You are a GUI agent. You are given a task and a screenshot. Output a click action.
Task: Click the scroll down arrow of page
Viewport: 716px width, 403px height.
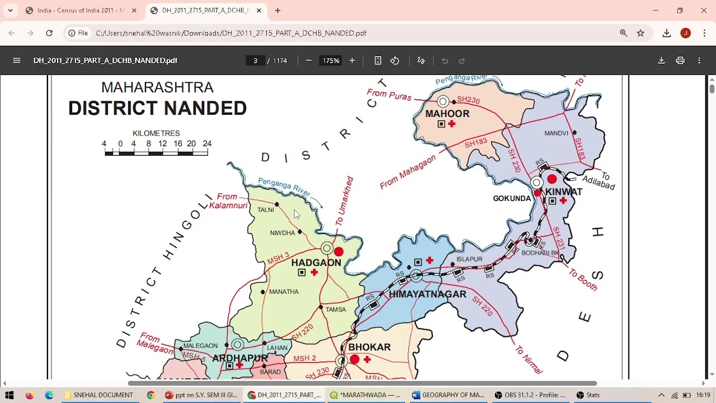712,374
